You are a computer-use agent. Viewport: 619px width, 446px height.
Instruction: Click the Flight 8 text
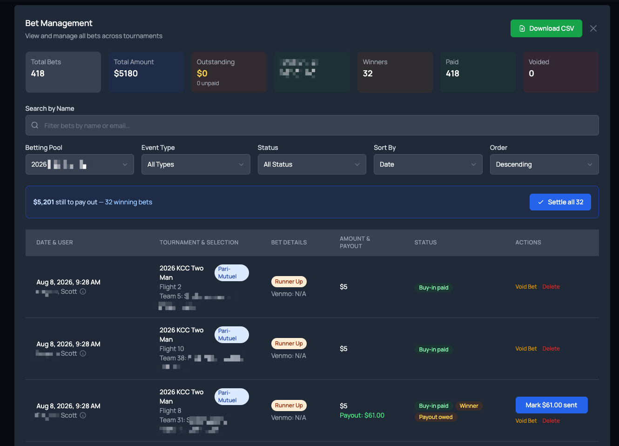coord(170,411)
